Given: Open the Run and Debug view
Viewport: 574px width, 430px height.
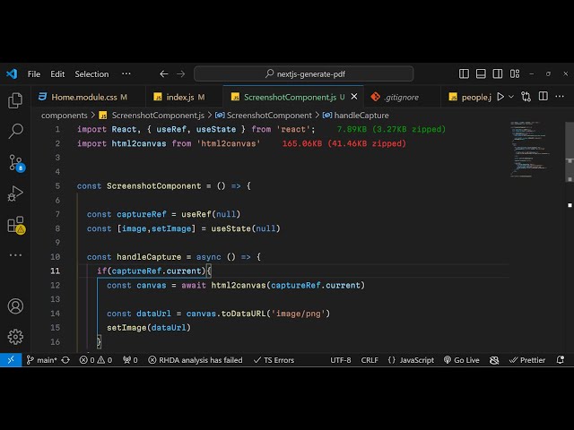Looking at the screenshot, I should [15, 193].
